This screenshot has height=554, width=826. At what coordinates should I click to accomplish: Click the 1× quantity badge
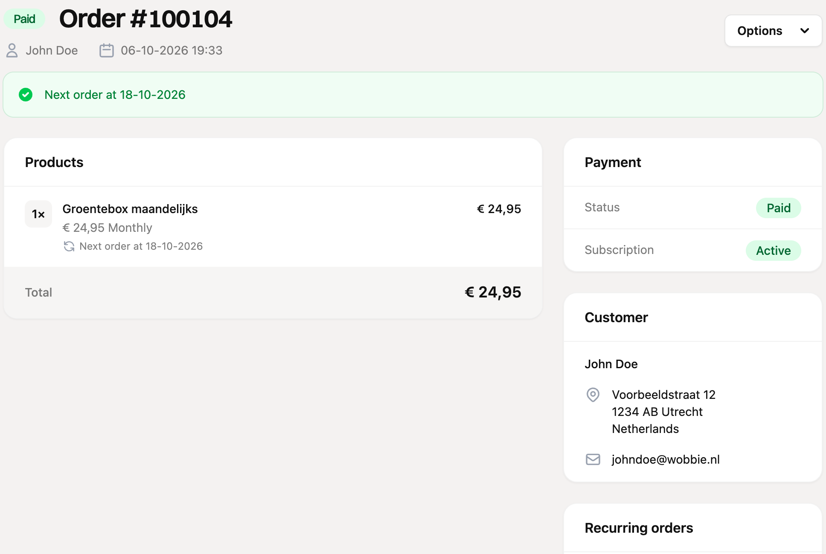[38, 214]
